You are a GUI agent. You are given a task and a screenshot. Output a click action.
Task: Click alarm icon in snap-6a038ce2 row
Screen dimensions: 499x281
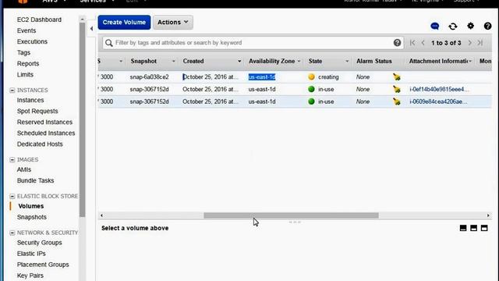click(x=397, y=76)
